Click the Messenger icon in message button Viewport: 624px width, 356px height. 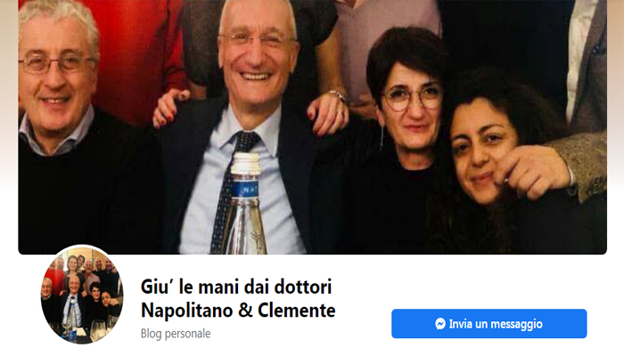pyautogui.click(x=440, y=324)
